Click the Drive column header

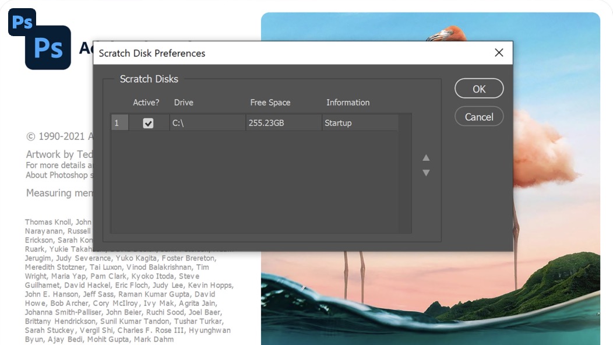click(184, 103)
